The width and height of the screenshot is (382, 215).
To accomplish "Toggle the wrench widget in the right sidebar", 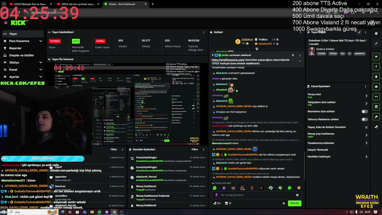I will tap(376, 117).
